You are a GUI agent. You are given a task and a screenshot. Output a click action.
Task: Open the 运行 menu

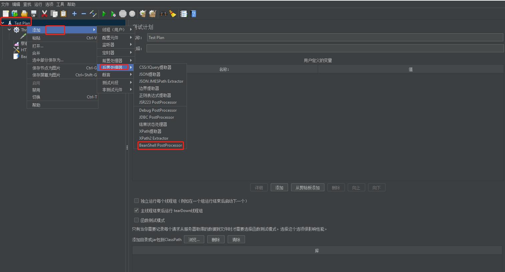(x=38, y=4)
